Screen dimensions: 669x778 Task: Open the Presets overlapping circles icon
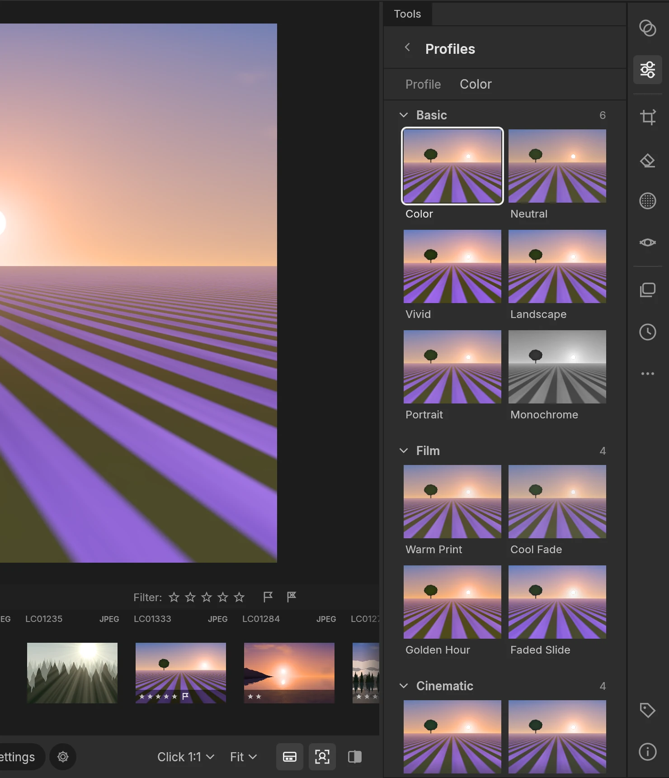pyautogui.click(x=648, y=28)
